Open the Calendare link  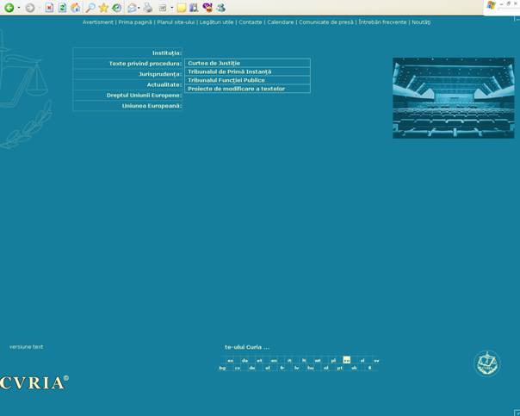tap(281, 22)
